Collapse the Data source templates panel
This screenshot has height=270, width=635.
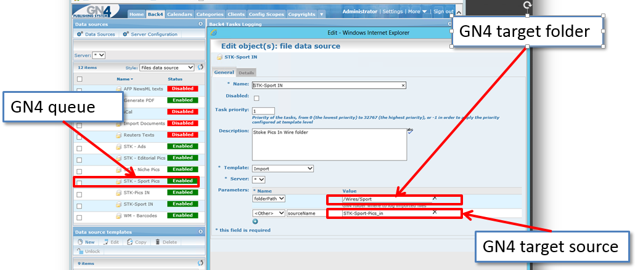click(x=200, y=232)
